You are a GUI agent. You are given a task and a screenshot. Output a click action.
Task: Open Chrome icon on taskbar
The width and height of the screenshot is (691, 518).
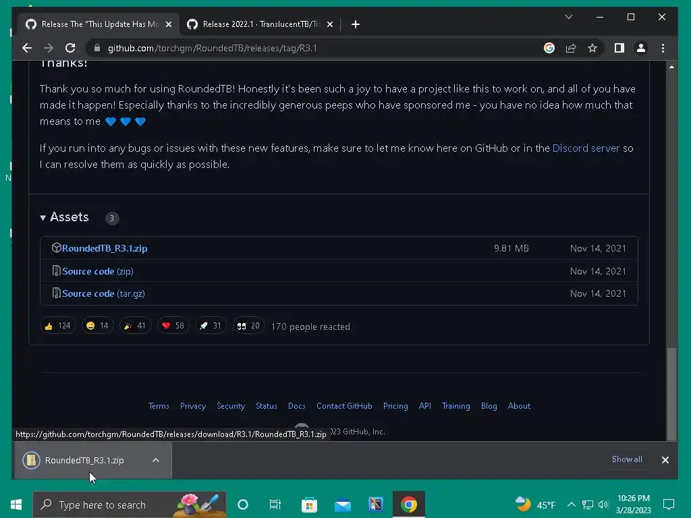[x=409, y=505]
